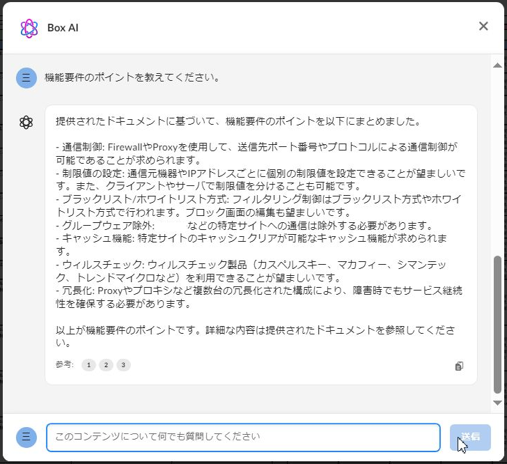This screenshot has height=464, width=507.
Task: Click the scrollbar up arrow
Action: pos(497,65)
